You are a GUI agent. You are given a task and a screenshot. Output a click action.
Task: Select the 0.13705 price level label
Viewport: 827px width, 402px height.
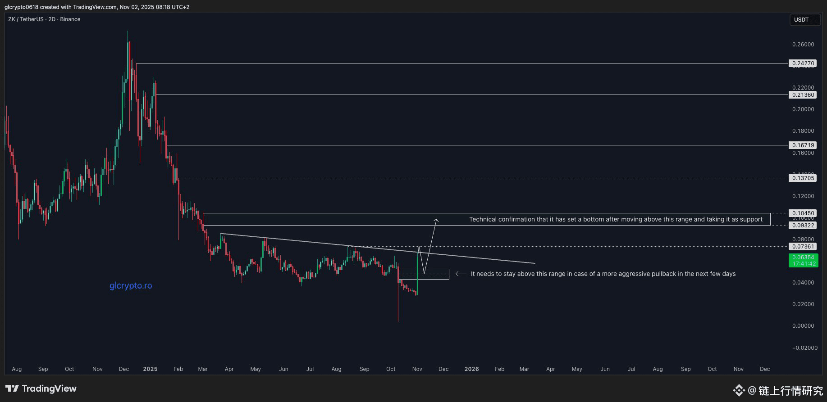[x=803, y=178]
